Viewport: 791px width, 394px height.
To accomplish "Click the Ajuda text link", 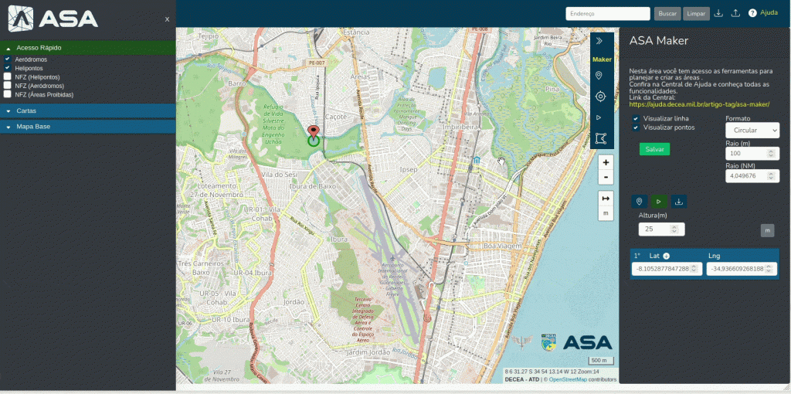I will (x=769, y=12).
